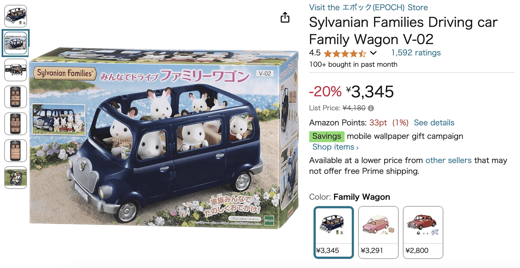Viewport: 520px width, 268px height.
Task: Click the orange star rating icons
Action: coord(345,53)
